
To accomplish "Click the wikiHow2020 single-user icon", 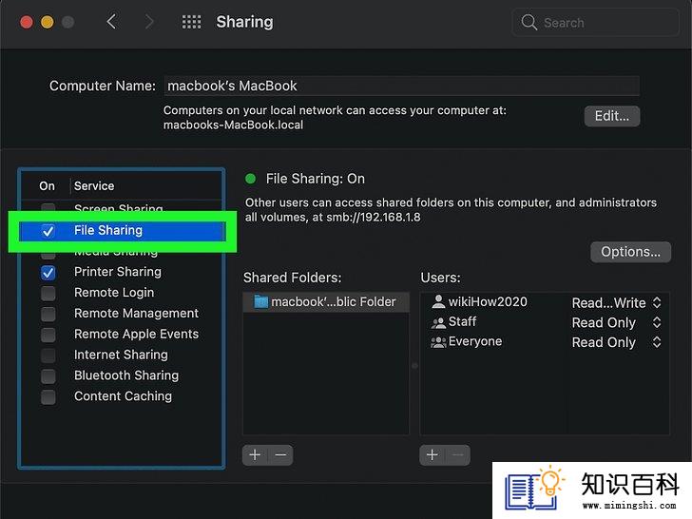I will point(438,302).
